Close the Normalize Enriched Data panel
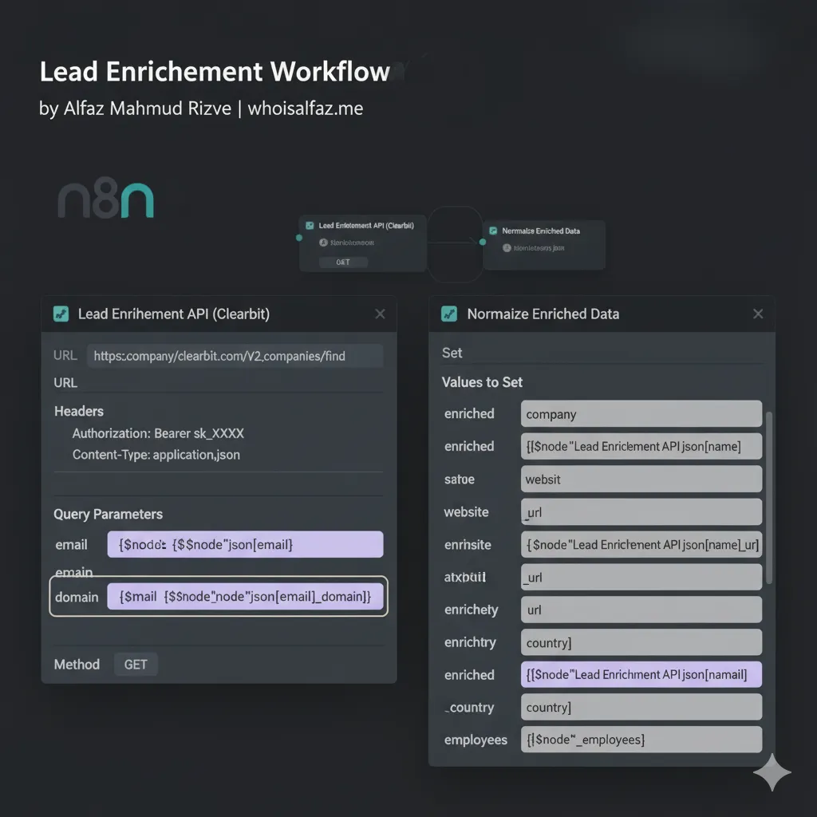Screen dimensions: 817x817 (757, 314)
